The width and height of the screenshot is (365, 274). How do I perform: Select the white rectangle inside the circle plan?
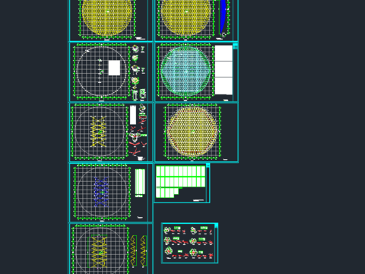pos(114,68)
